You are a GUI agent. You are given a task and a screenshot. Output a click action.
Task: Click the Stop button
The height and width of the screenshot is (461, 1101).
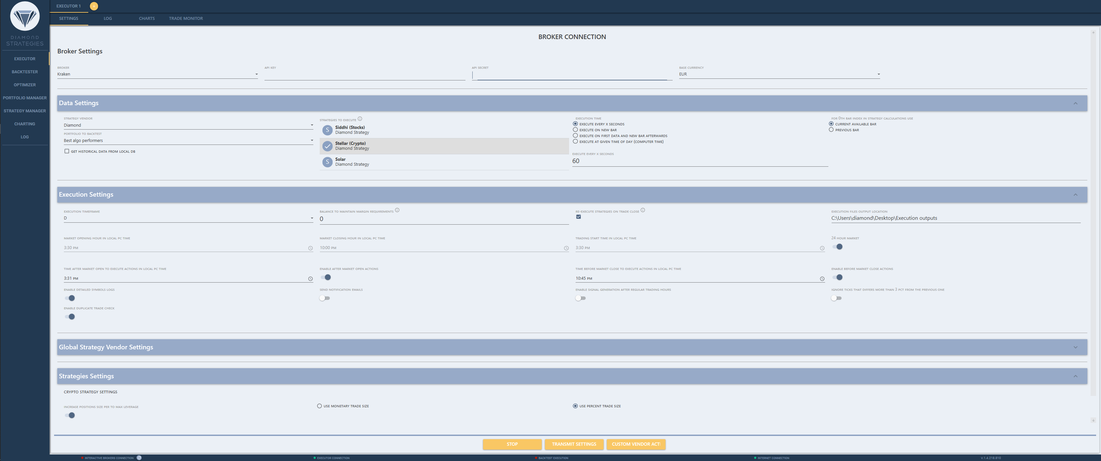click(x=512, y=444)
